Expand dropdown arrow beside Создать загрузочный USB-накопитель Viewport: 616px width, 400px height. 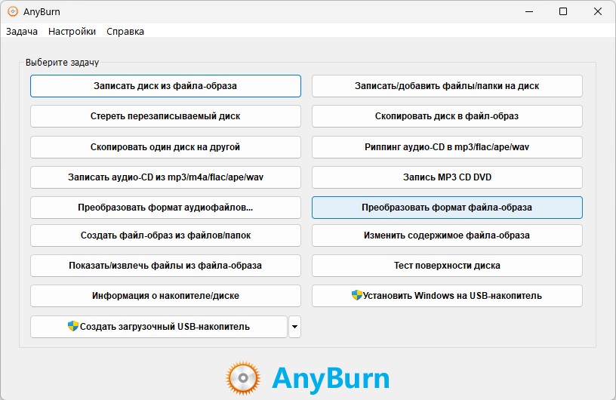coord(294,327)
